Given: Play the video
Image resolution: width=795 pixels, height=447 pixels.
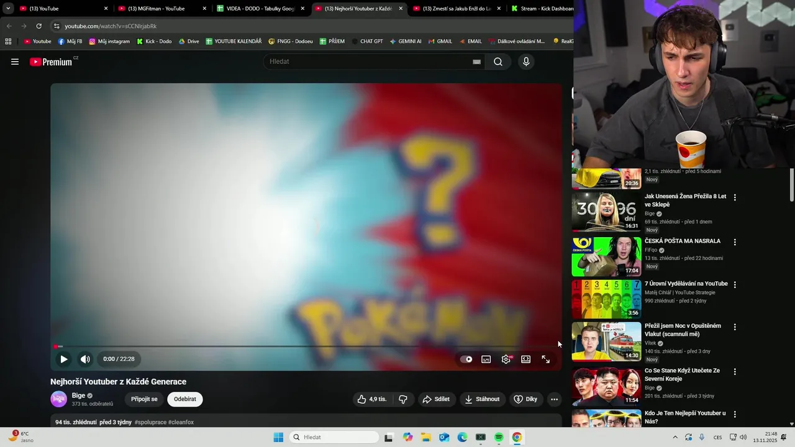Looking at the screenshot, I should click(63, 359).
